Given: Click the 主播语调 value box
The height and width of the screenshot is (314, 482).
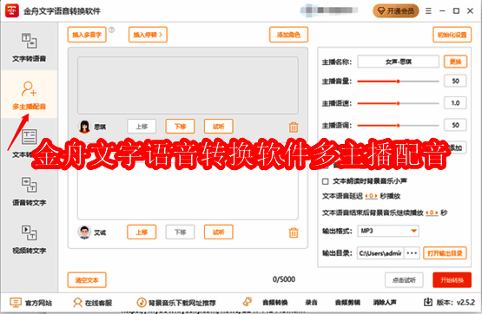Looking at the screenshot, I should [x=455, y=125].
